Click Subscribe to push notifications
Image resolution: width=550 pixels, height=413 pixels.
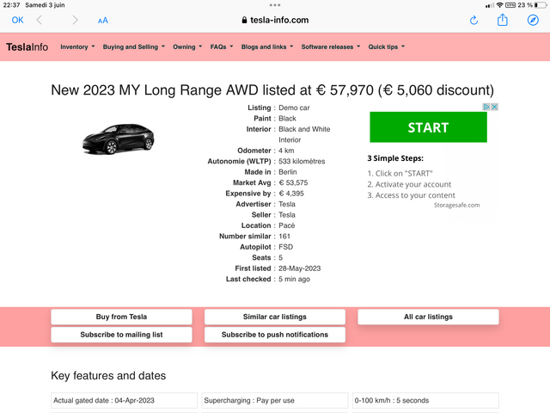[275, 335]
